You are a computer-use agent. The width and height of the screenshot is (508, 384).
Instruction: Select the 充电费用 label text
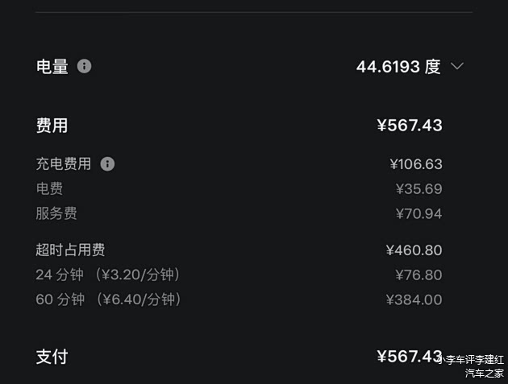coord(64,164)
